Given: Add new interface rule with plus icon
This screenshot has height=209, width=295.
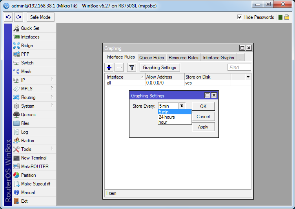Looking at the screenshot, I should pos(109,68).
